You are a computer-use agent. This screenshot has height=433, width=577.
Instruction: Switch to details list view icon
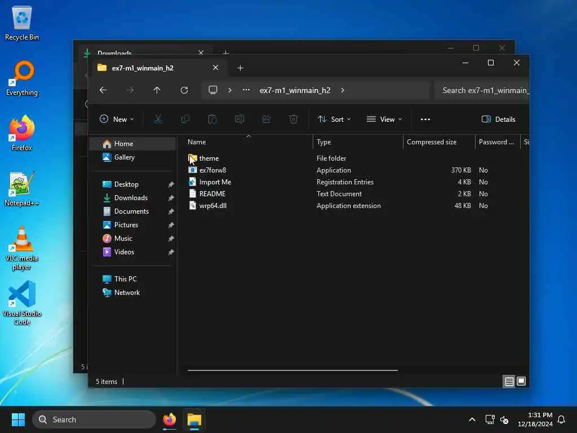pos(509,382)
